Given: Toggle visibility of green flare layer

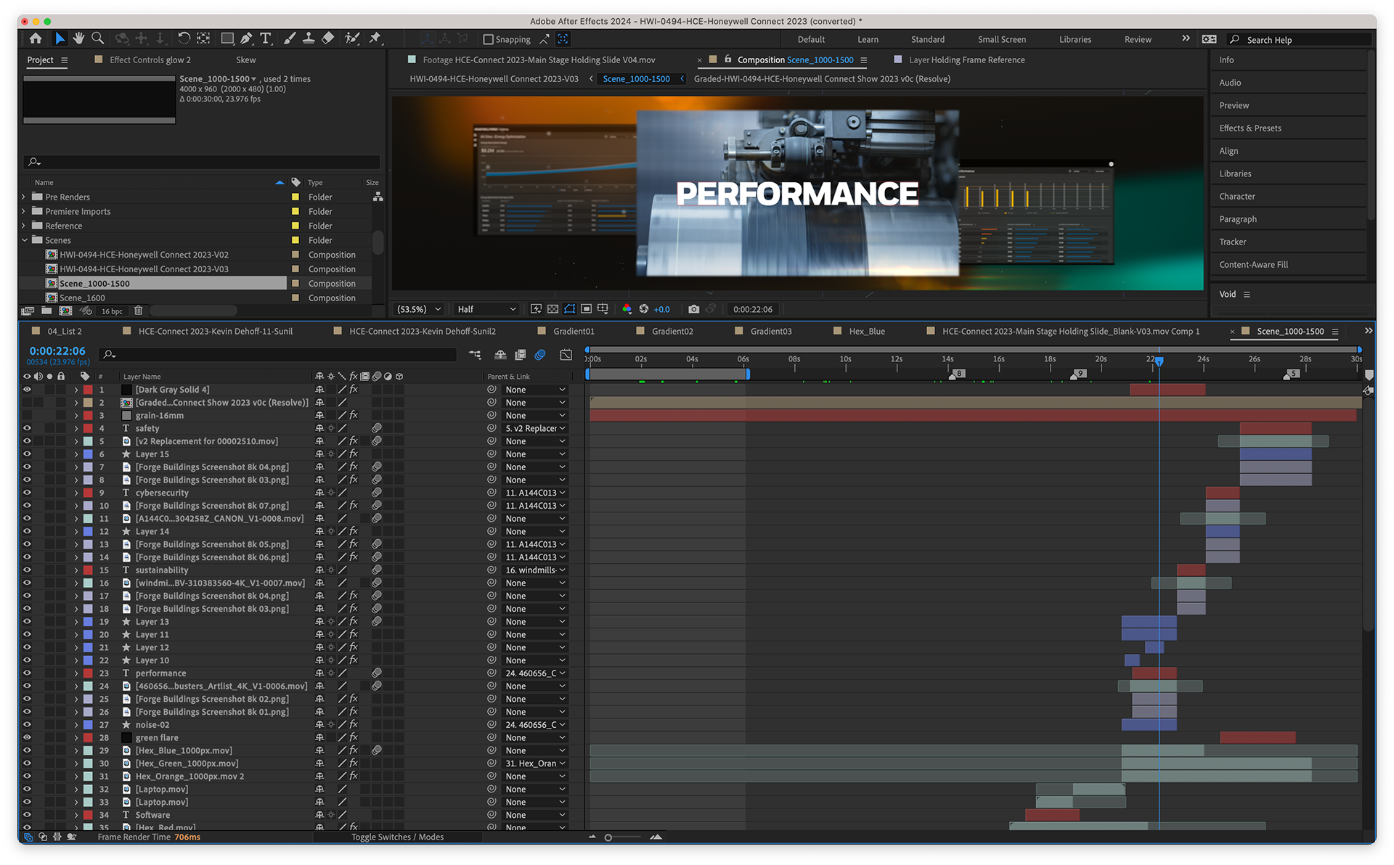Looking at the screenshot, I should [x=27, y=737].
